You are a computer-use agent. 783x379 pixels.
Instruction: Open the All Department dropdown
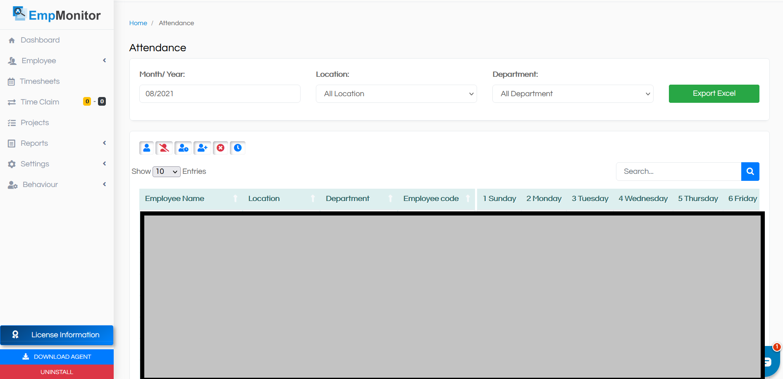573,94
